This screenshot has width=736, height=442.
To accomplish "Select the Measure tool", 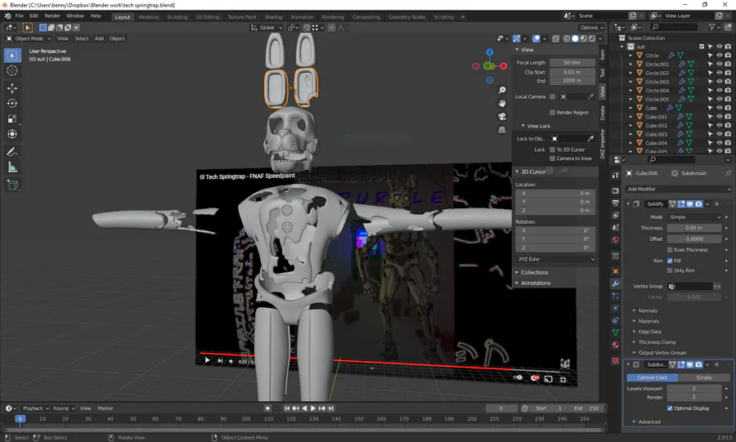I will tap(12, 167).
